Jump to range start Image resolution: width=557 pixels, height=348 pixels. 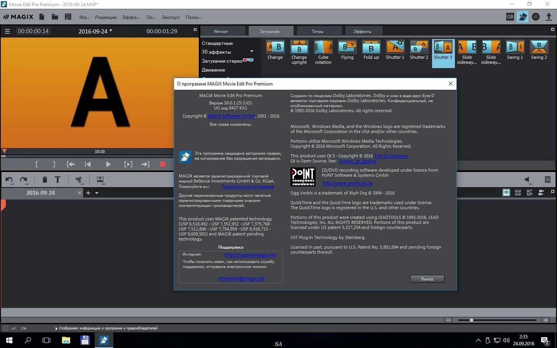[x=71, y=164]
